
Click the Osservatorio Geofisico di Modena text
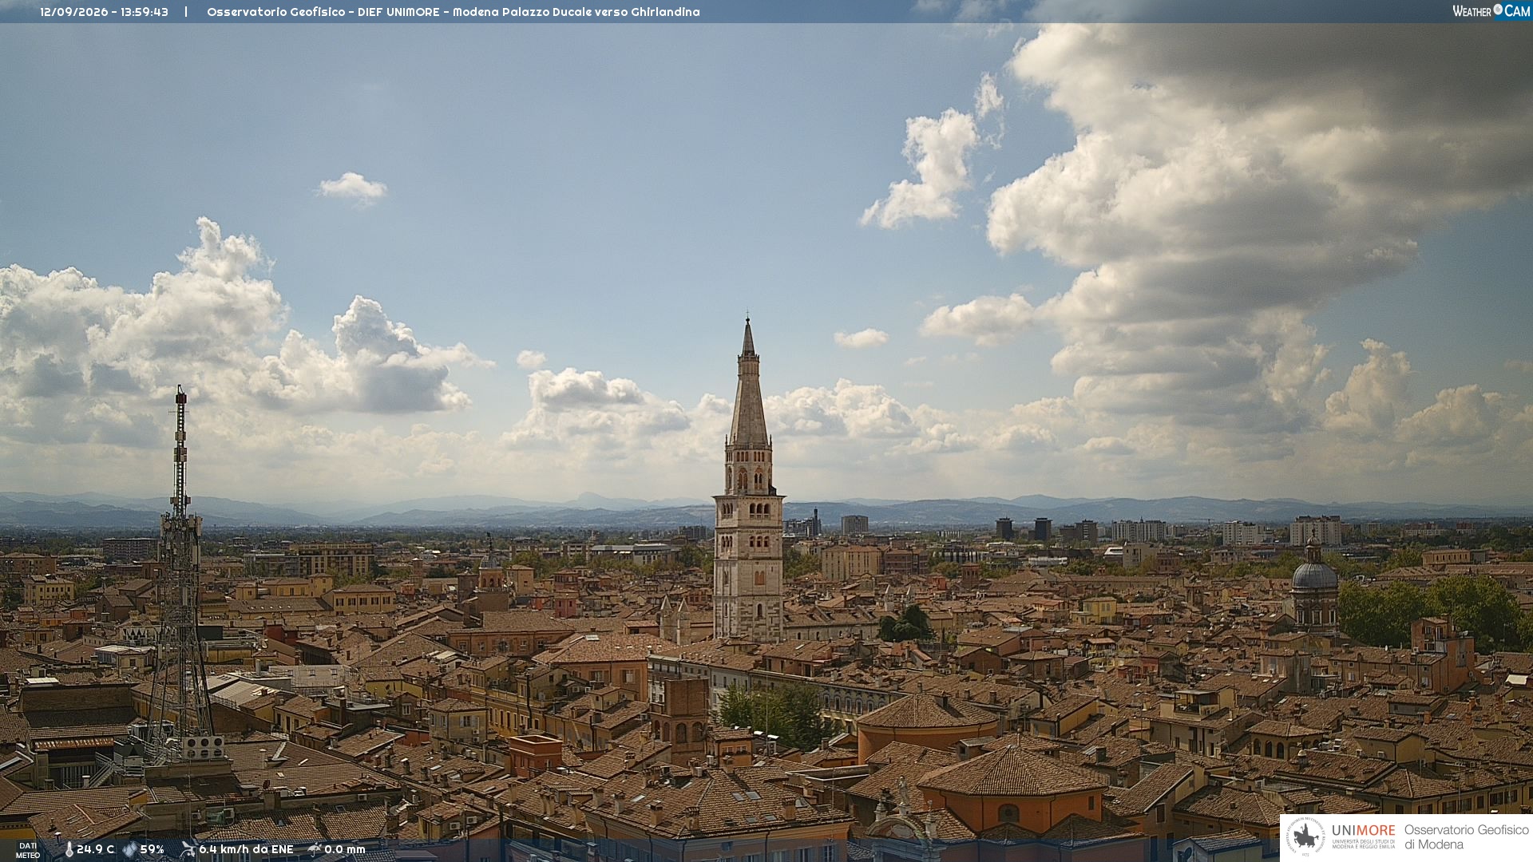(1467, 837)
